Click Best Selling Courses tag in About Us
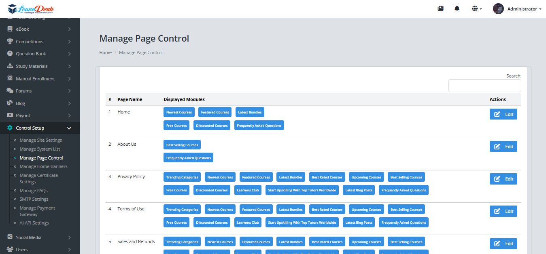Screen dimensions: 546x254 (x=182, y=145)
